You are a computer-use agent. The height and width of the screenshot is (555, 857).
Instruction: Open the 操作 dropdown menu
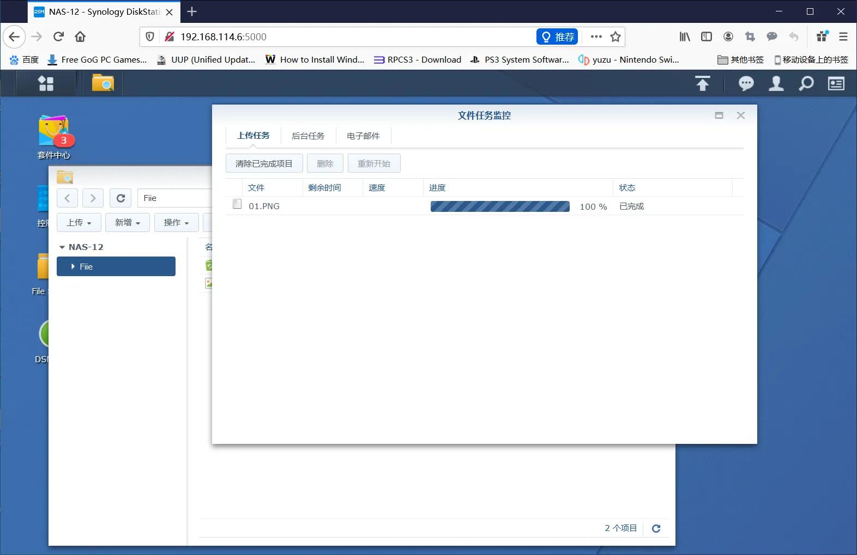pos(177,222)
